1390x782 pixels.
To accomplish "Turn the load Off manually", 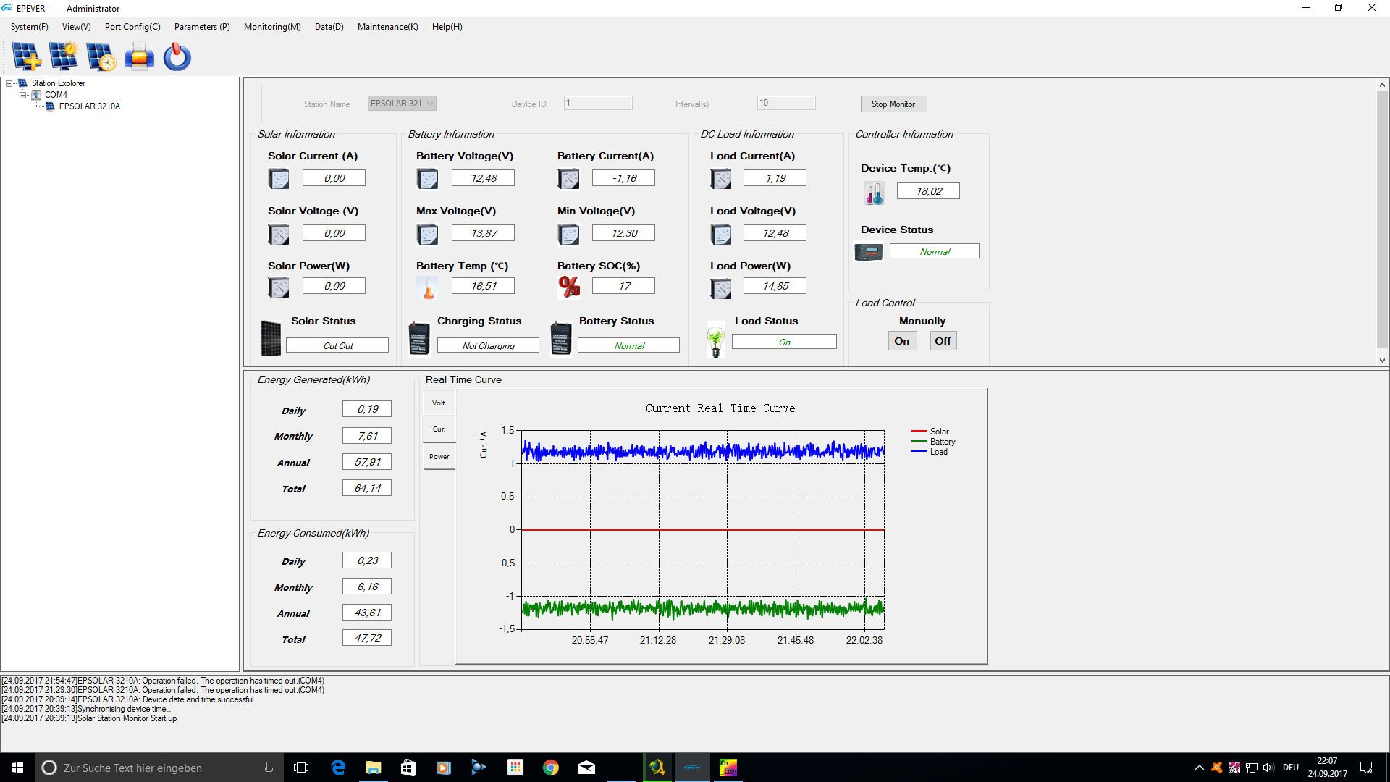I will coord(942,341).
